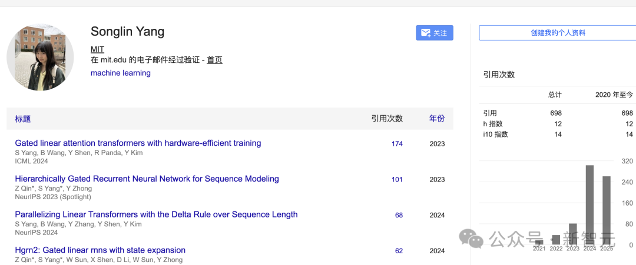Screen dimensions: 636x265
Task: Select the machine learning interest tag
Action: click(121, 73)
